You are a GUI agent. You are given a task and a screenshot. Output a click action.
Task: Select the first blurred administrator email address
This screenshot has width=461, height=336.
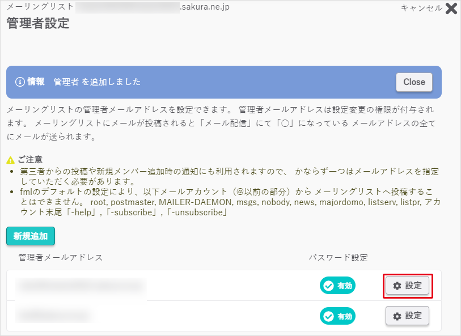pos(80,286)
